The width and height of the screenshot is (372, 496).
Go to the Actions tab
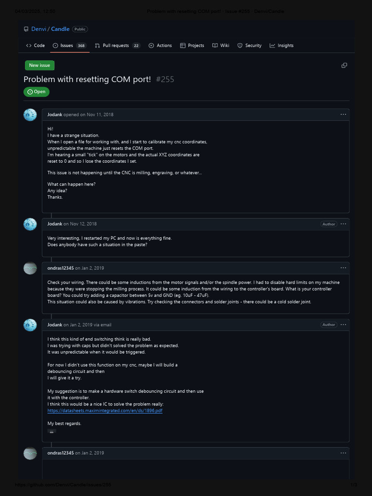click(x=160, y=46)
